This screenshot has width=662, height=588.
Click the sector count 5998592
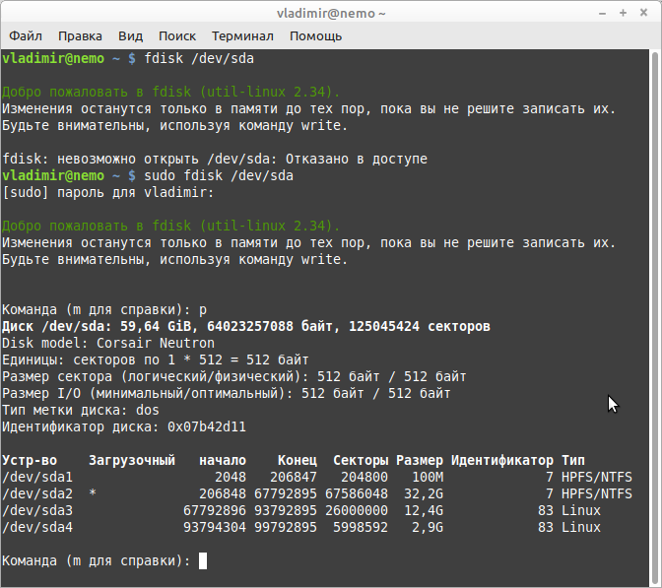361,528
